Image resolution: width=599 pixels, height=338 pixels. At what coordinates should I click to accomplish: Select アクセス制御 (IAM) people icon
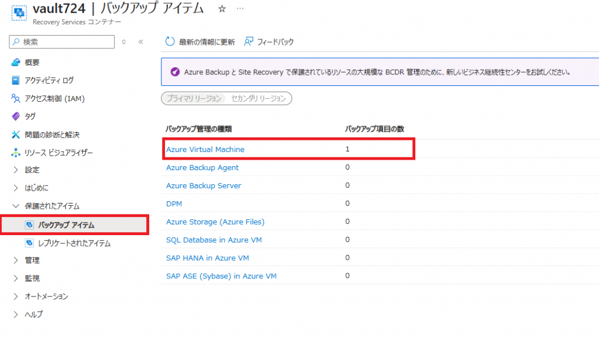(16, 99)
